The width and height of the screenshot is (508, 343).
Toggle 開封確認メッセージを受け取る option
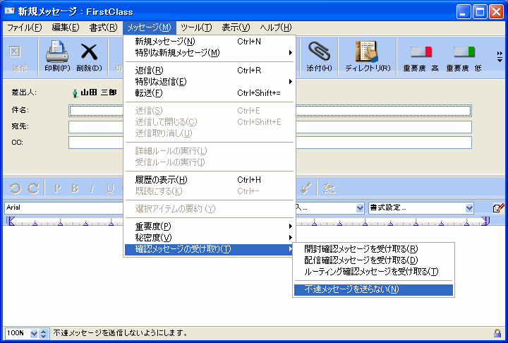[x=361, y=248]
